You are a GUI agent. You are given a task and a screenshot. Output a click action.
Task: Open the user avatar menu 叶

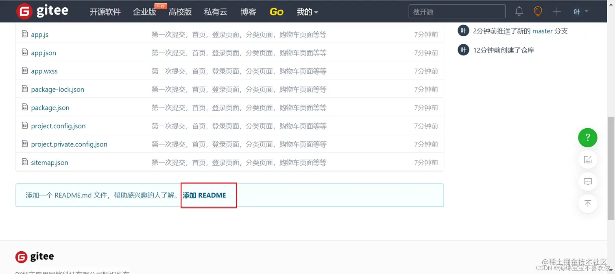[580, 11]
